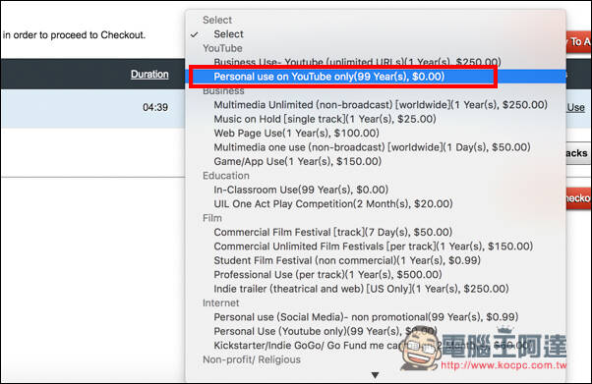Choose 'Game/App Use' license option
This screenshot has width=592, height=384.
click(x=298, y=161)
